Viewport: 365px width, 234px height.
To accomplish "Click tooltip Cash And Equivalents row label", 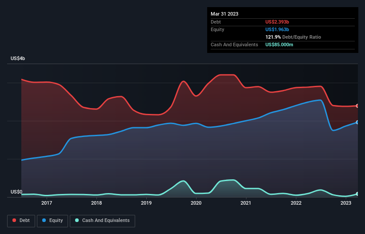I will tap(234, 44).
